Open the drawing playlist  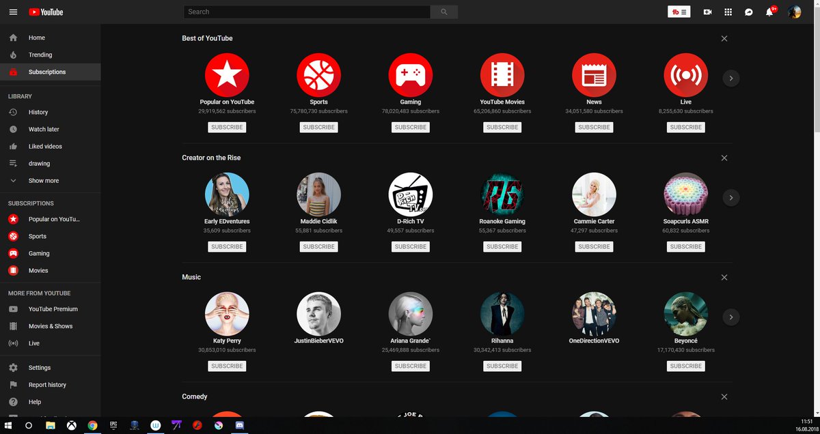point(50,163)
